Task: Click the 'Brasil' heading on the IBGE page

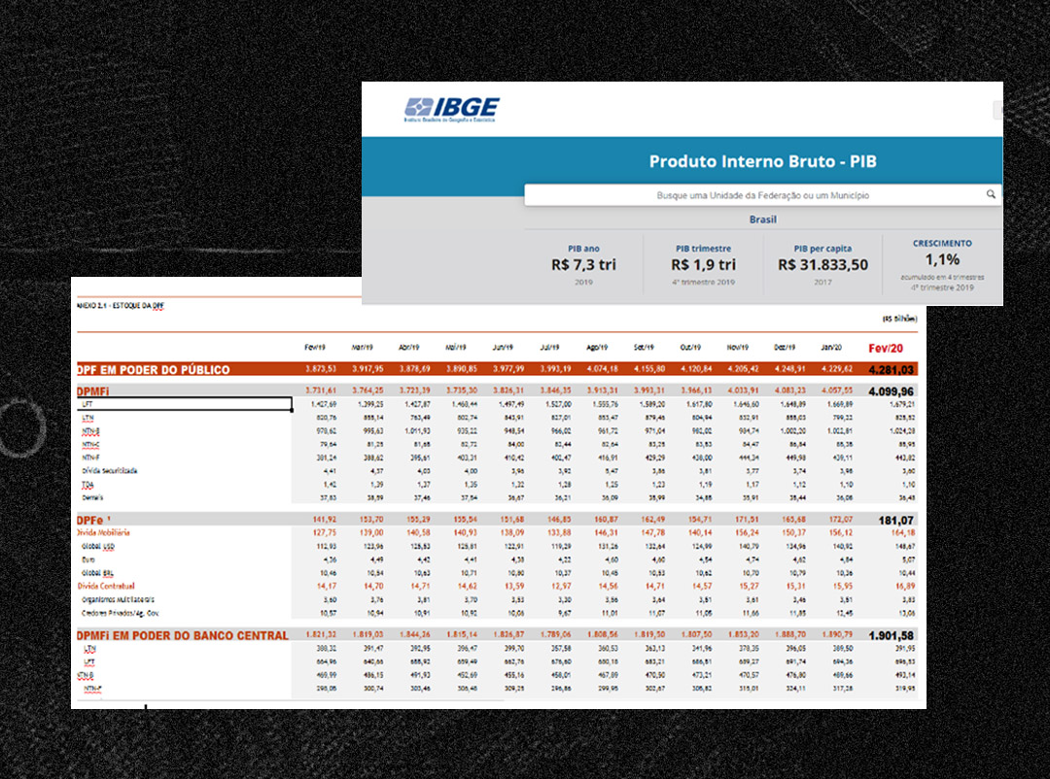Action: tap(763, 220)
